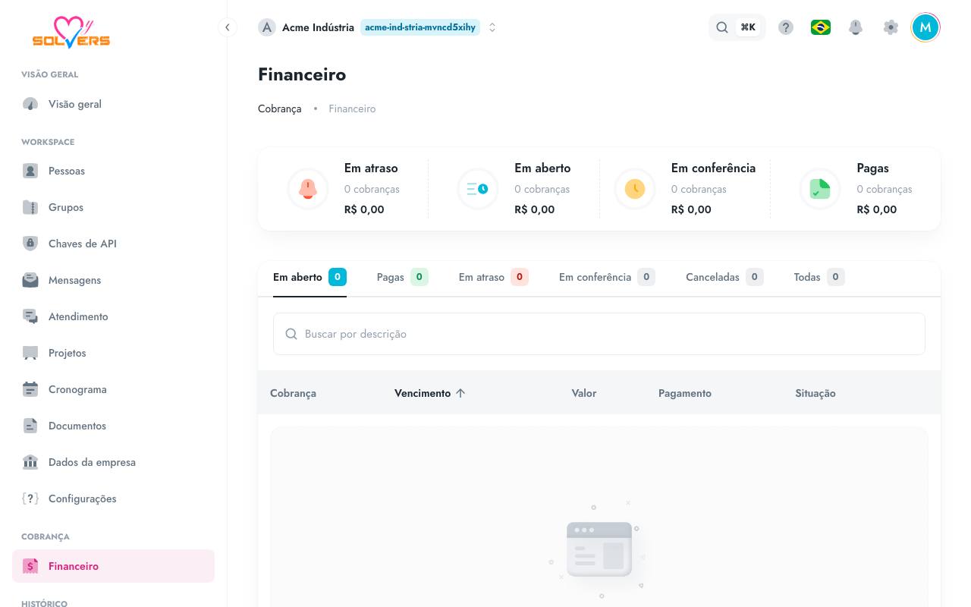Image resolution: width=971 pixels, height=607 pixels.
Task: Open Configurações in the sidebar
Action: pos(113,498)
